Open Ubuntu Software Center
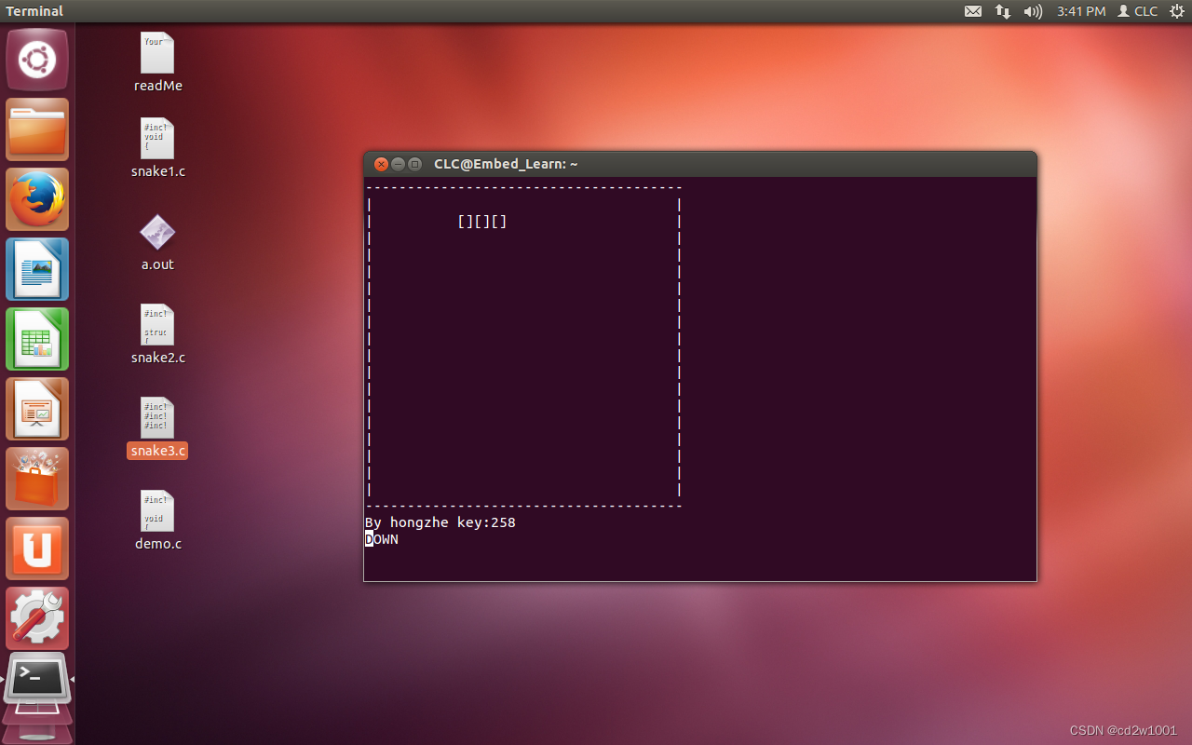 pyautogui.click(x=37, y=479)
